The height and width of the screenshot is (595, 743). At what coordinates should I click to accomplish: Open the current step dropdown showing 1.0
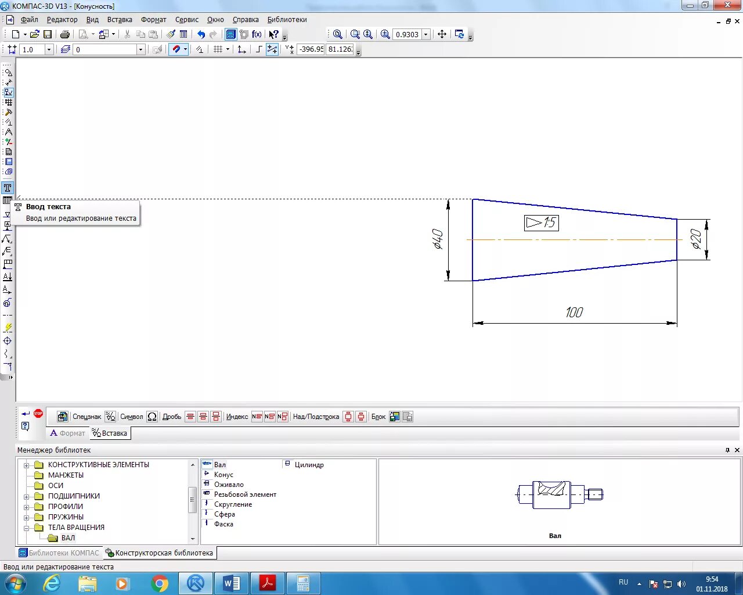49,49
